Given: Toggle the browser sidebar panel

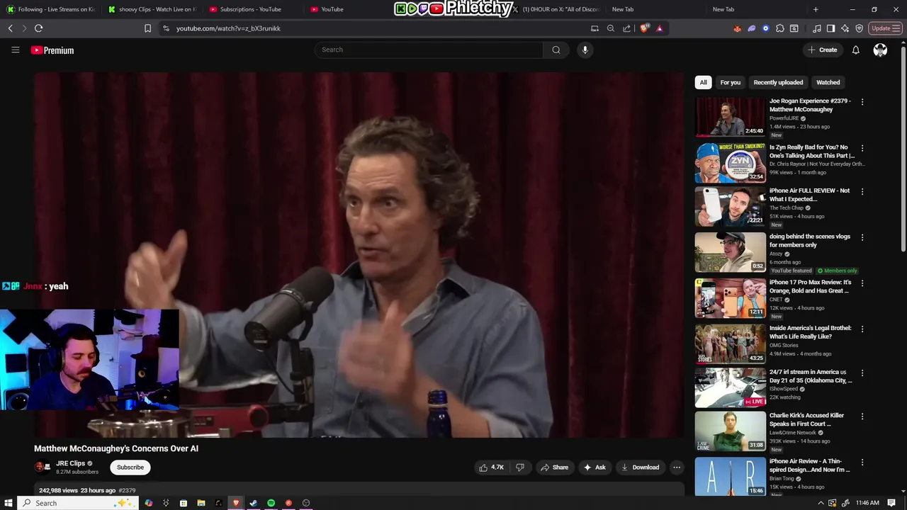Looking at the screenshot, I should (830, 28).
